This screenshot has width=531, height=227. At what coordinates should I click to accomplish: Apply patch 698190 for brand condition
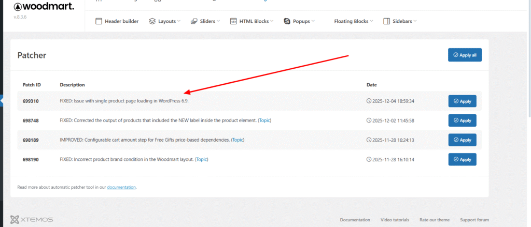click(462, 159)
